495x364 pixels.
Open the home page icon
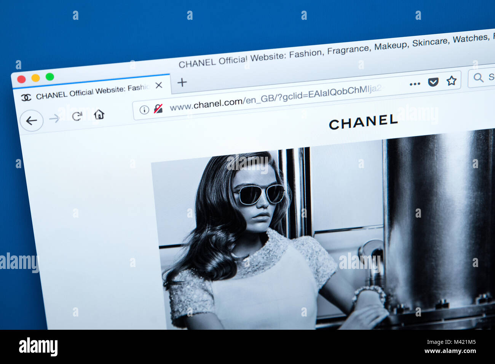point(99,114)
